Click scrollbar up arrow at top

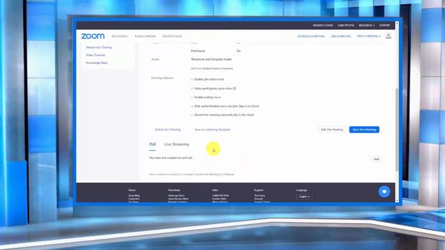(397, 24)
